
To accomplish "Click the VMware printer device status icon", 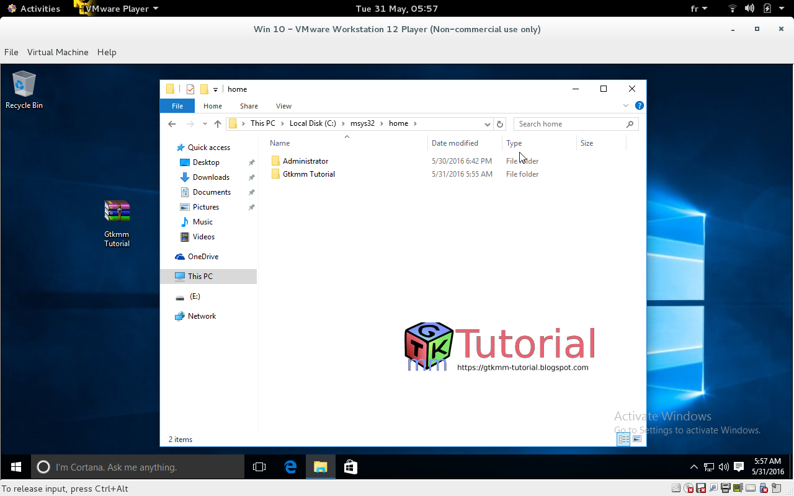I will (726, 489).
